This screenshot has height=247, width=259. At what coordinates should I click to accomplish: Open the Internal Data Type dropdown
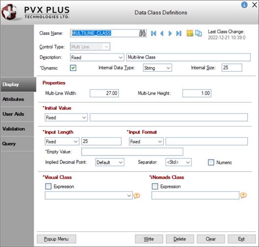point(157,68)
